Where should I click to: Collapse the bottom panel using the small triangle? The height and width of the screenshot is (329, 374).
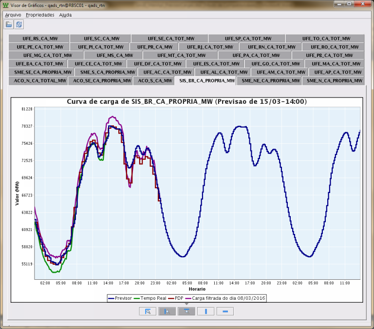186,304
